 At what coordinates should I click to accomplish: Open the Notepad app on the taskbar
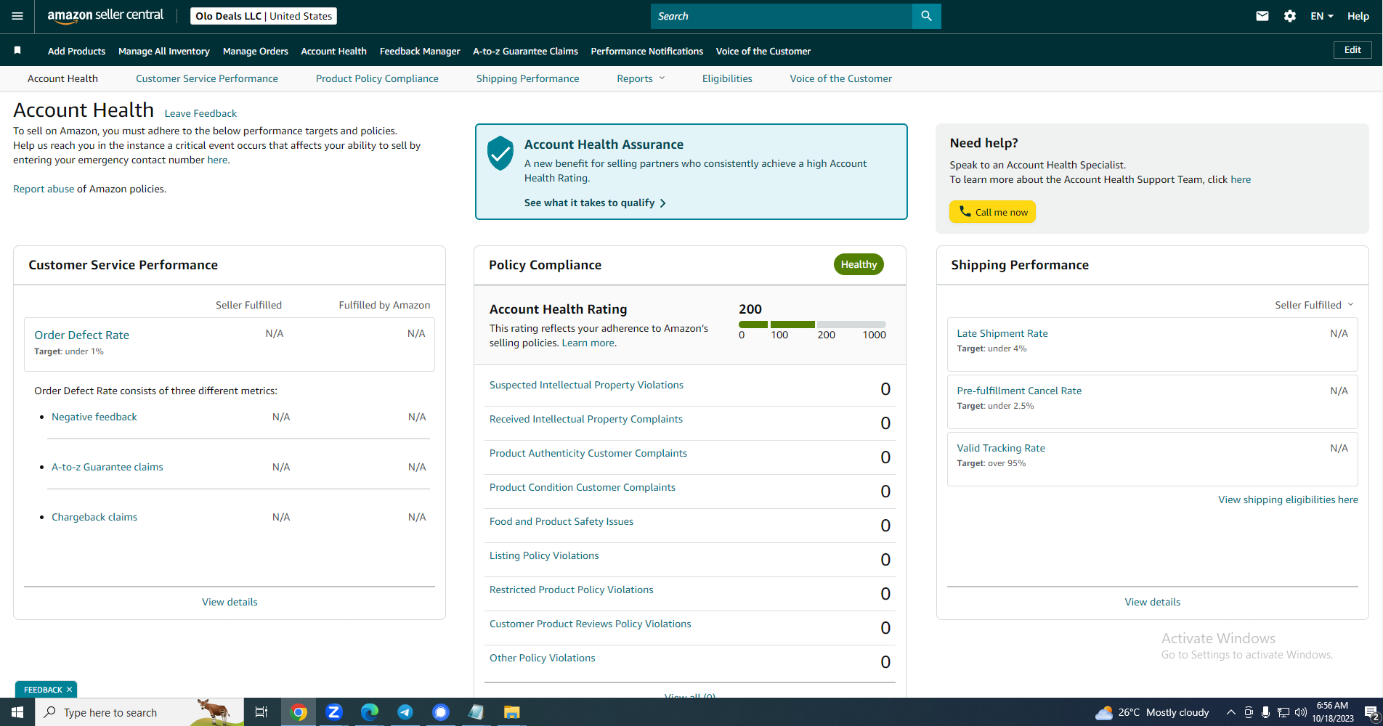(476, 712)
